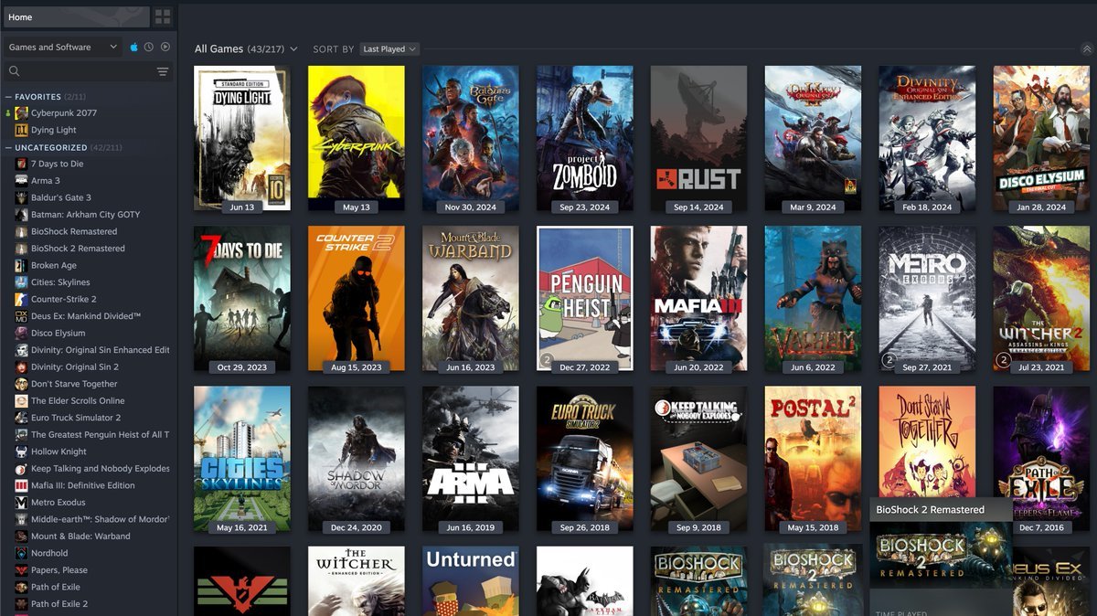Open the Disco Elysium cover tile
1097x616 pixels.
tap(1041, 138)
